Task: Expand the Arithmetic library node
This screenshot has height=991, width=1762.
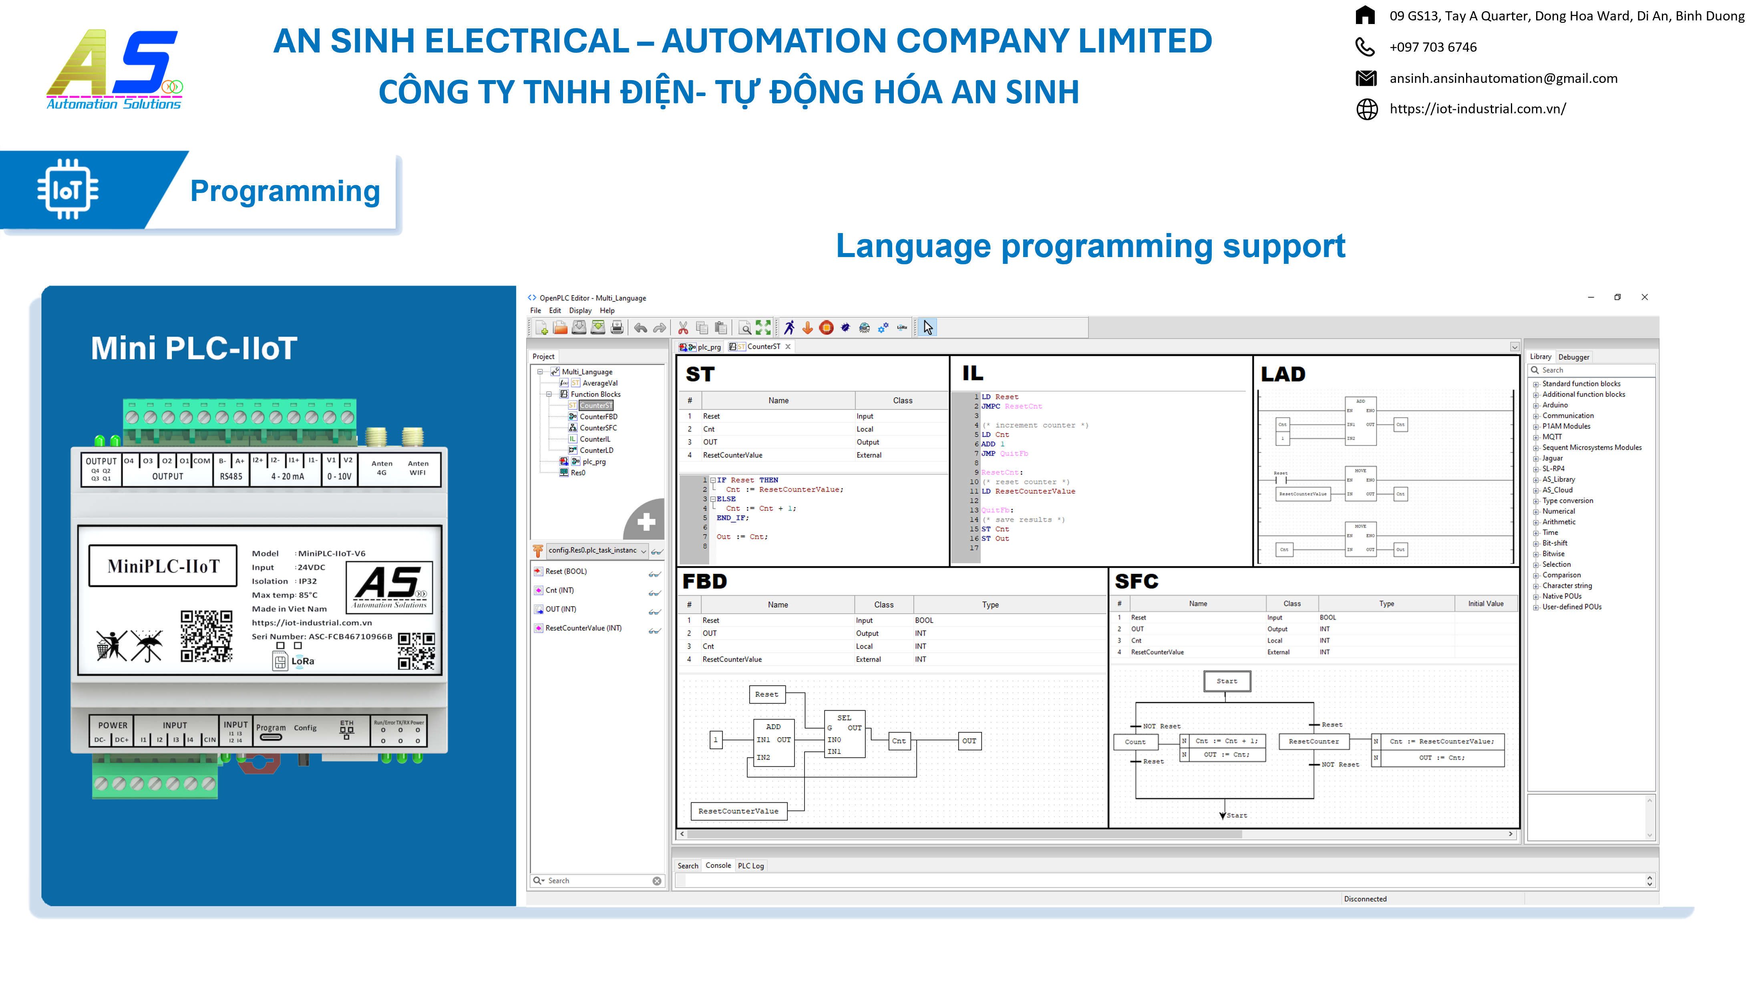Action: (1536, 523)
